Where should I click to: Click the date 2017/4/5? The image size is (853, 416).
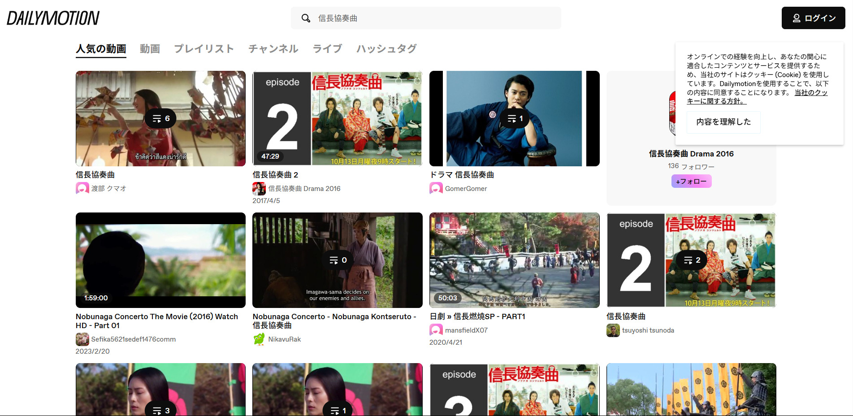pyautogui.click(x=266, y=201)
